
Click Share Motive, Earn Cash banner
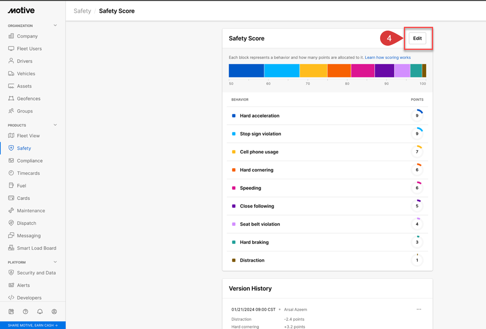[x=33, y=325]
